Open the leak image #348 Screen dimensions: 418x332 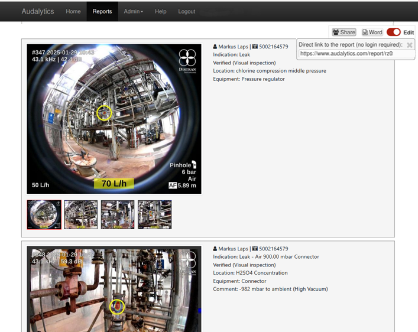(x=114, y=289)
